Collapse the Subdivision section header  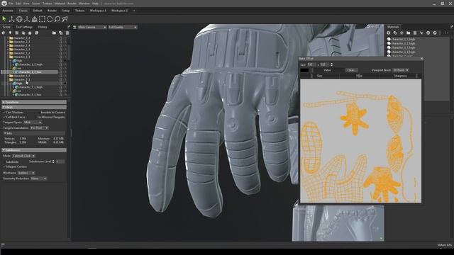[x=34, y=150]
